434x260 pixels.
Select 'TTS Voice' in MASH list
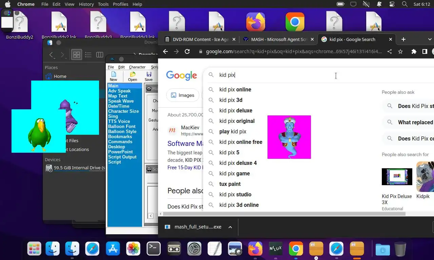tap(119, 121)
